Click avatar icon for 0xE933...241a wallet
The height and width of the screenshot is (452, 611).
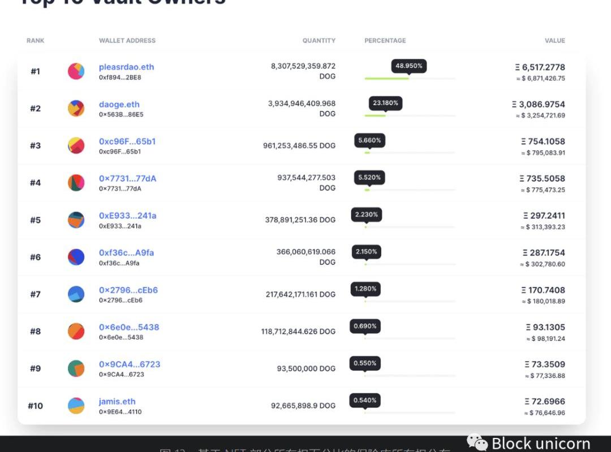76,220
